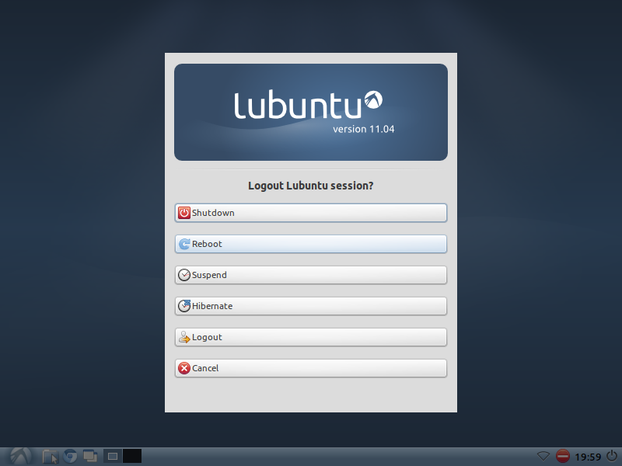Cancel the logout dialog
This screenshot has width=622, height=466.
[310, 368]
